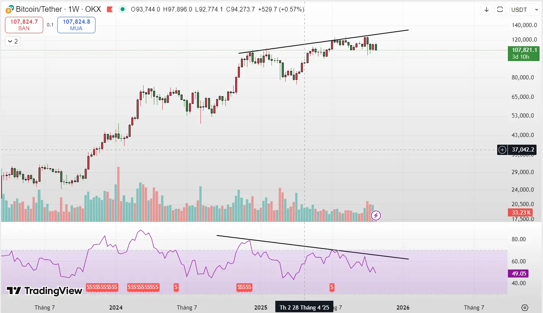Open the USDT currency dropdown

[524, 9]
